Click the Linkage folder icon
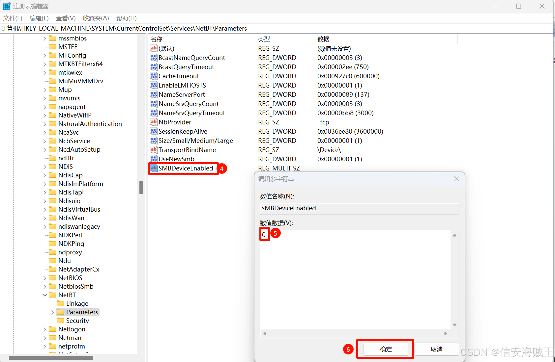The height and width of the screenshot is (362, 555). [61, 303]
